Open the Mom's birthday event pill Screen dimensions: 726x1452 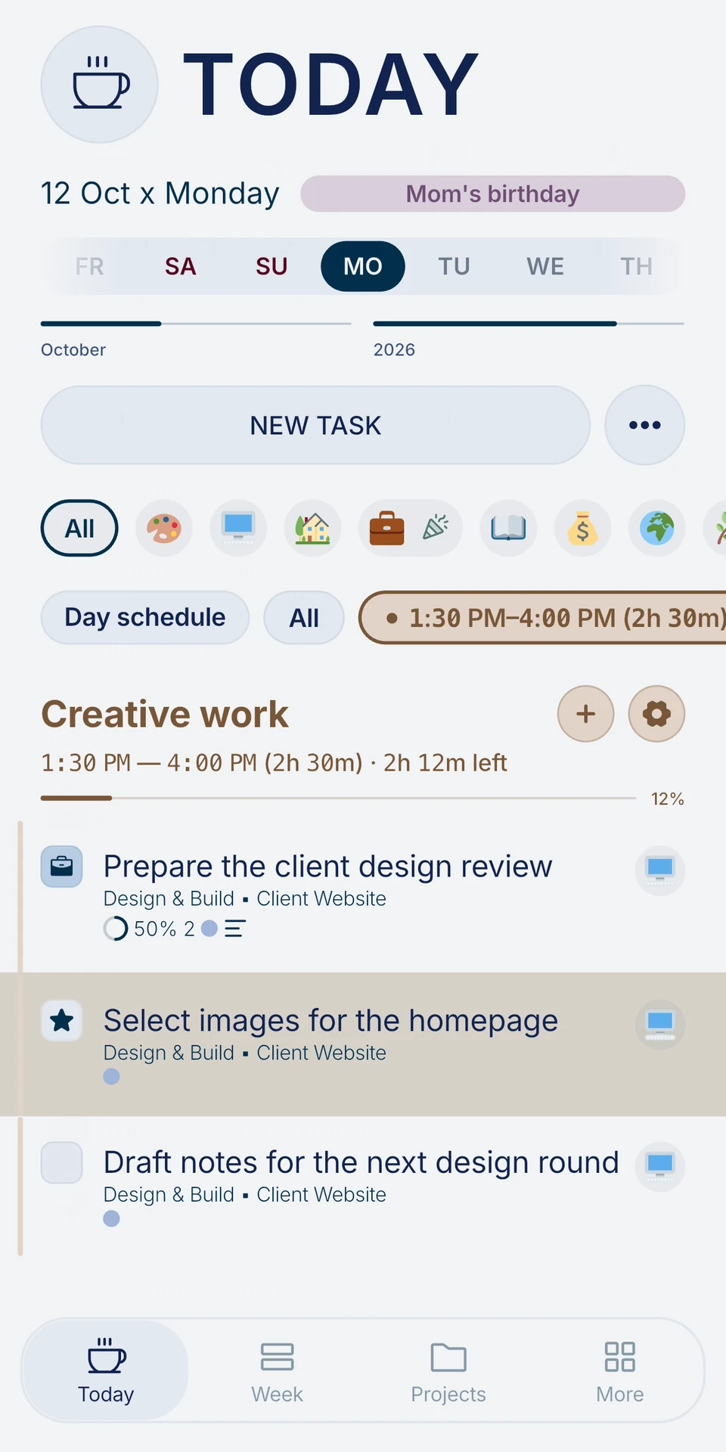(x=492, y=194)
